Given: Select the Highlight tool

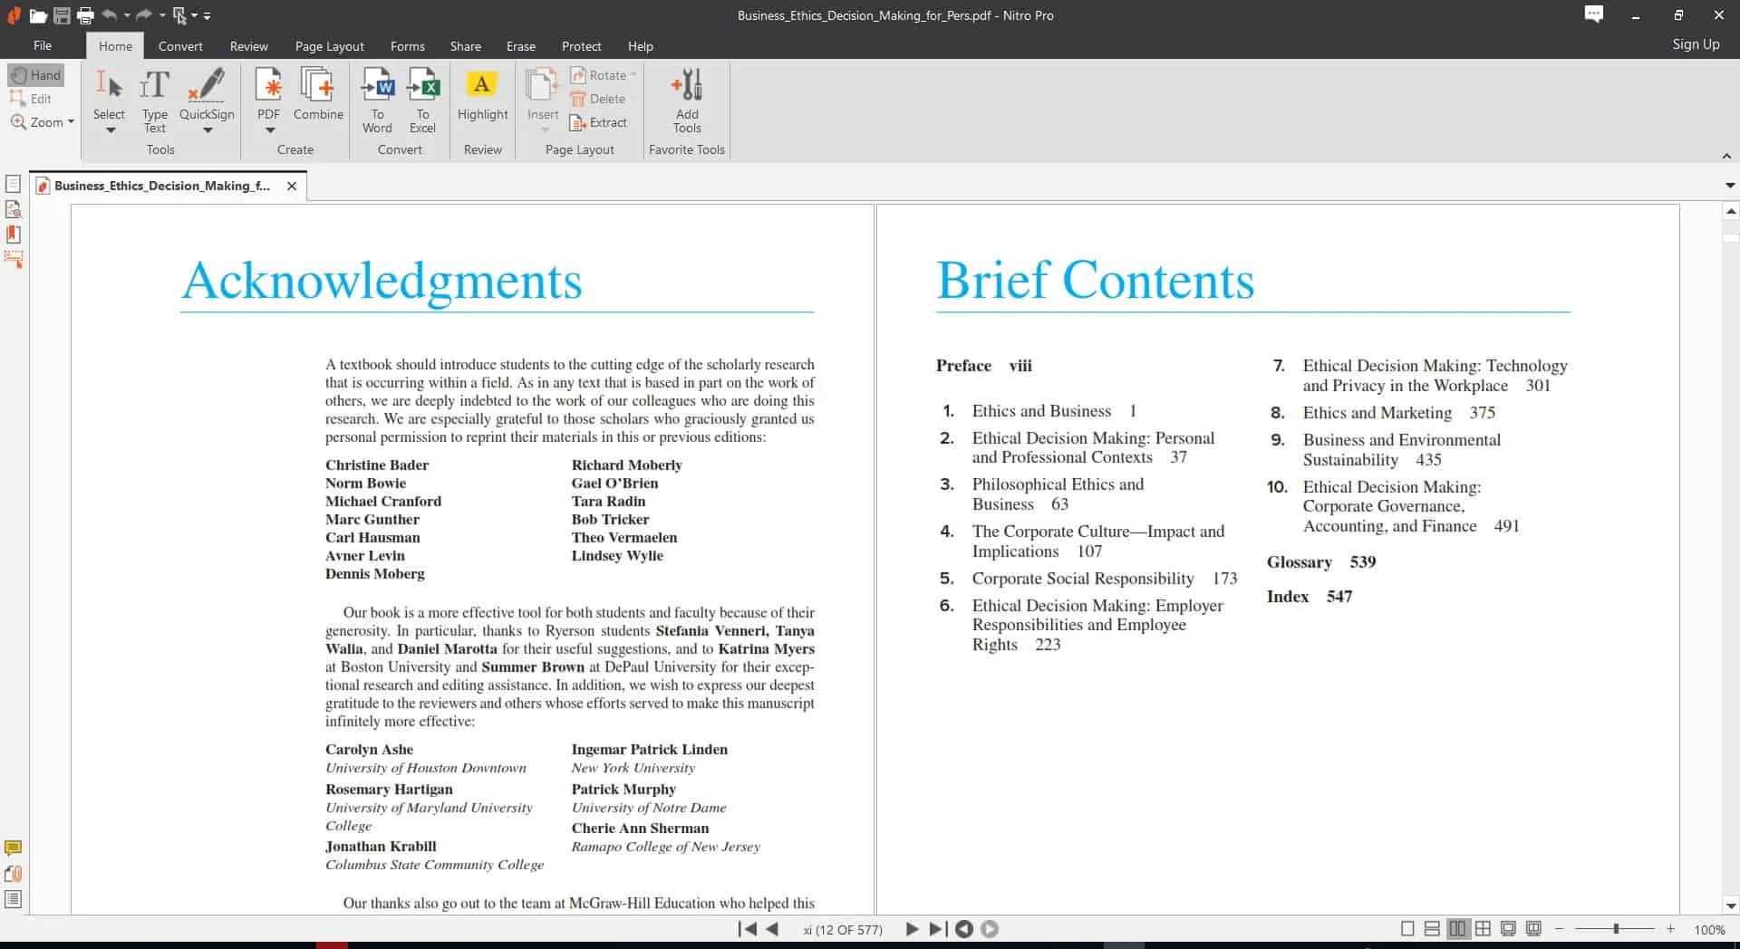Looking at the screenshot, I should (x=482, y=87).
